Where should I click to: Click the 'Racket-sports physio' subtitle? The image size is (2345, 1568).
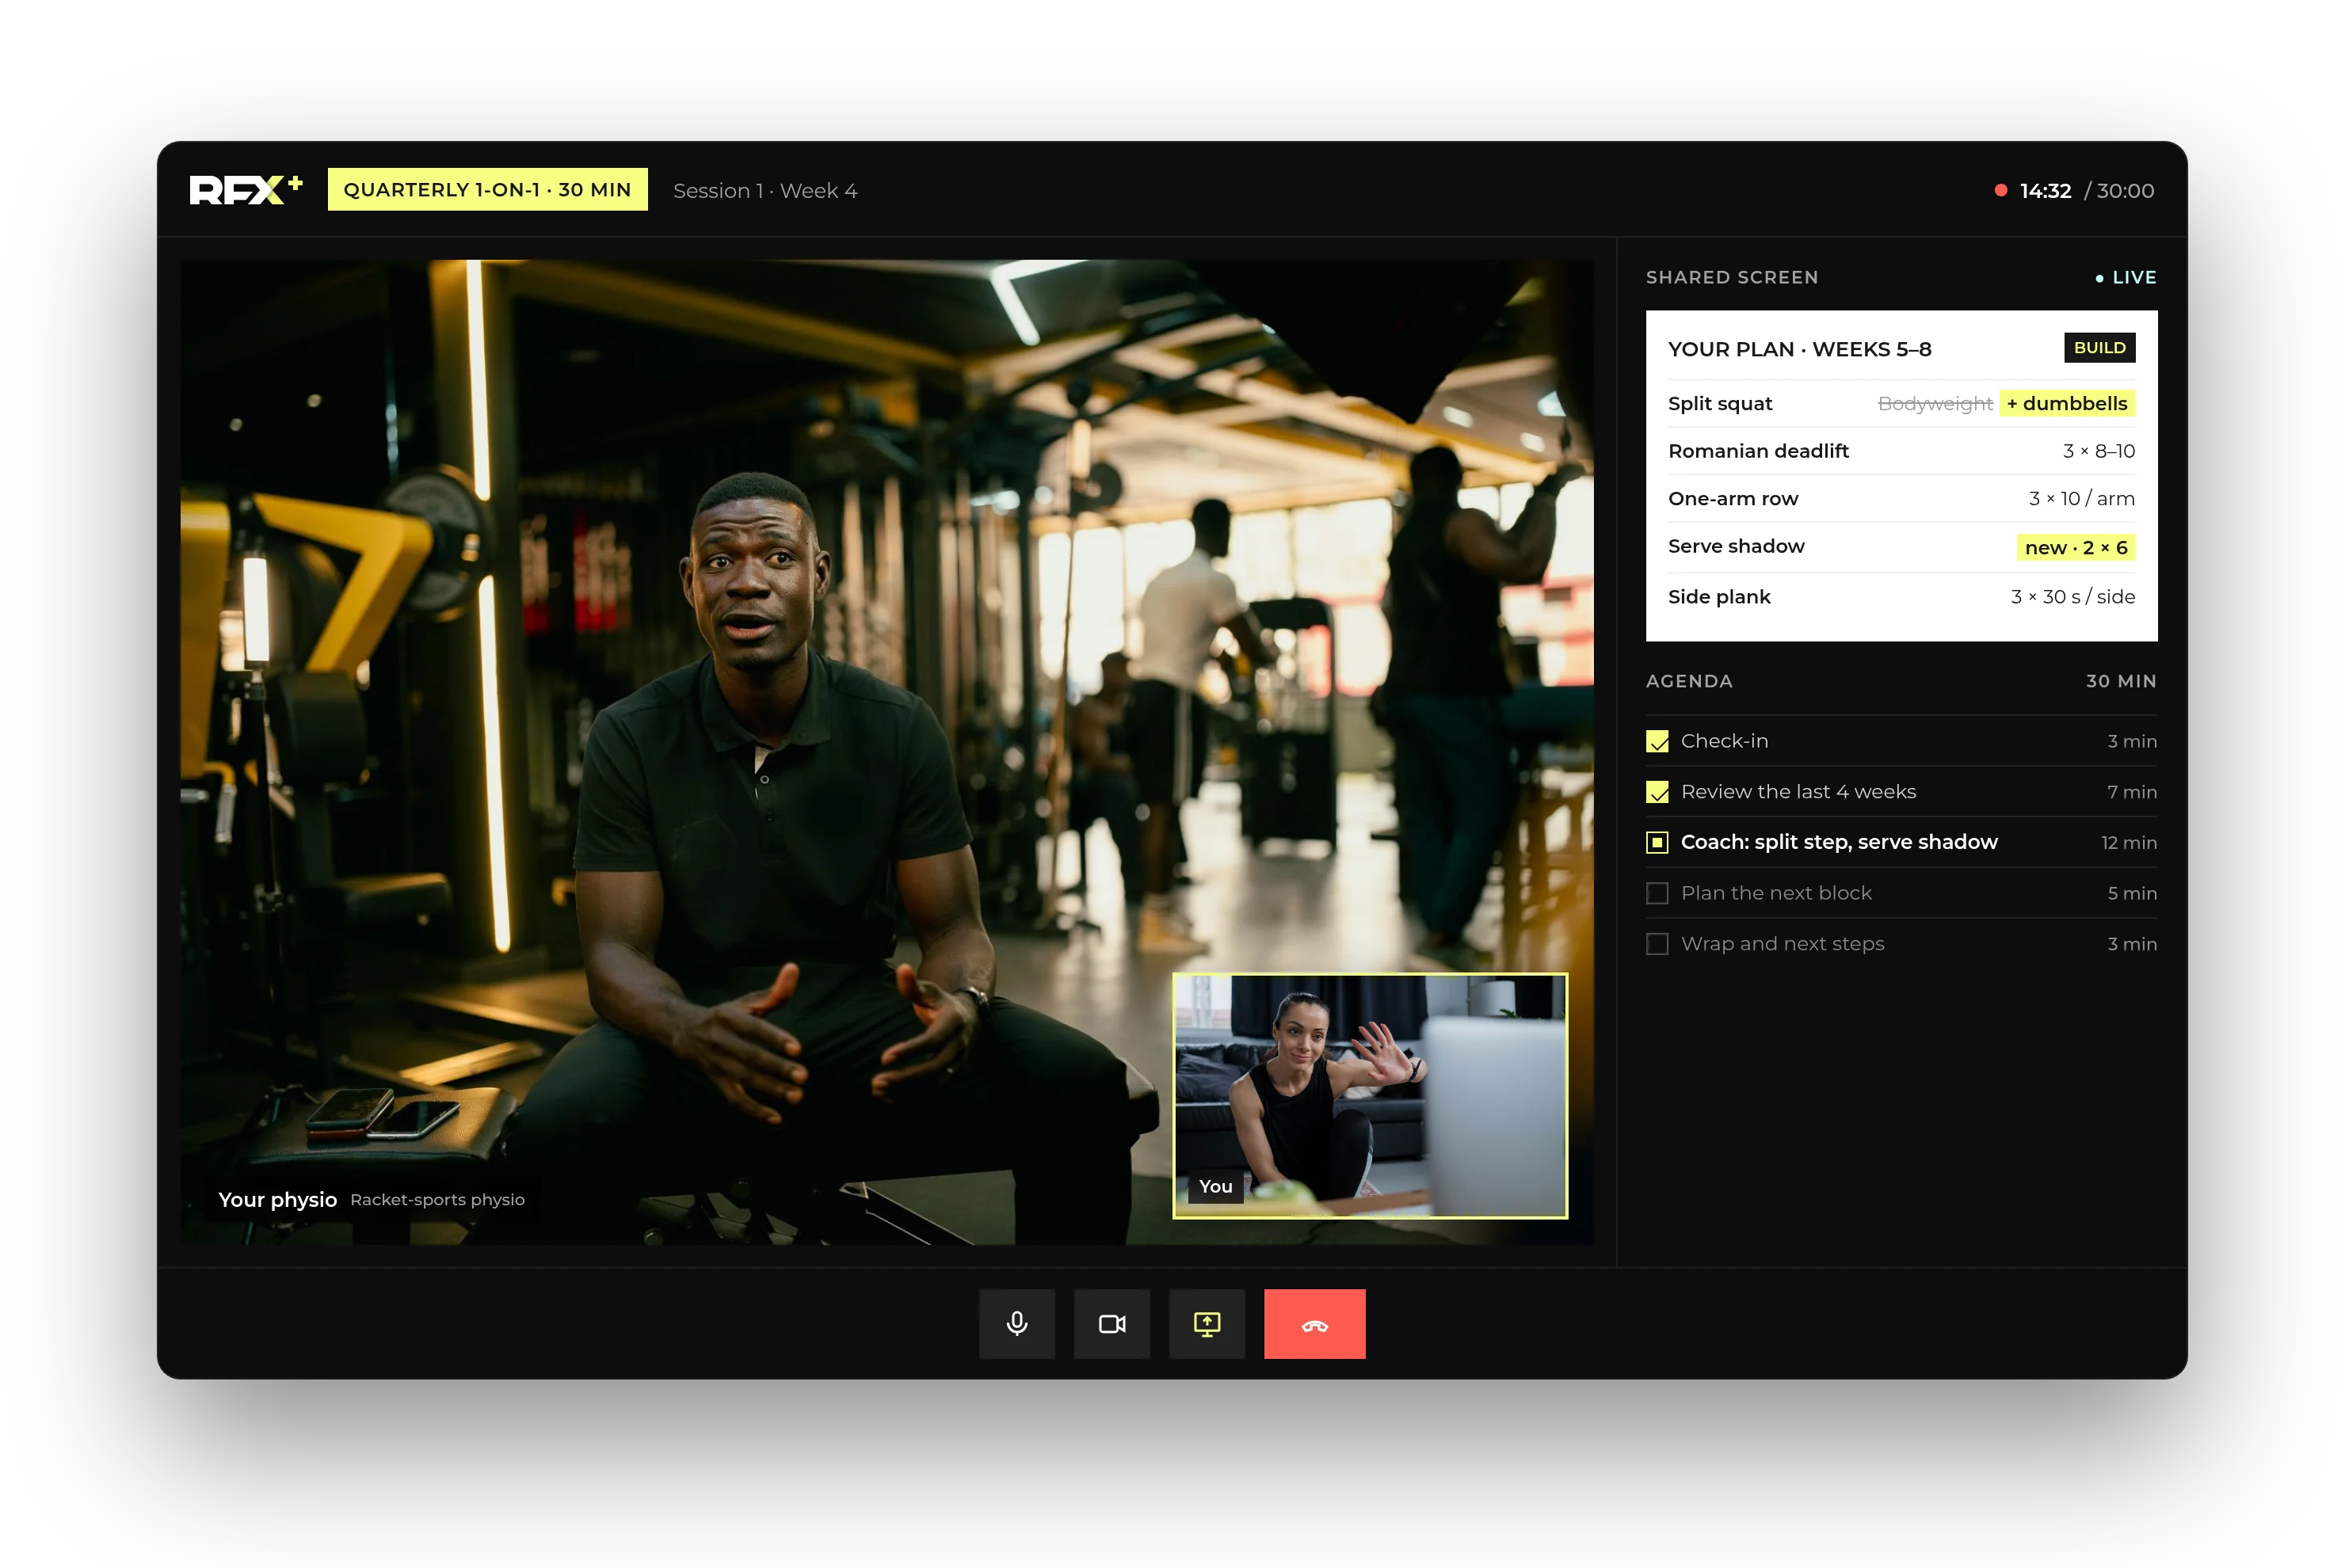437,1199
